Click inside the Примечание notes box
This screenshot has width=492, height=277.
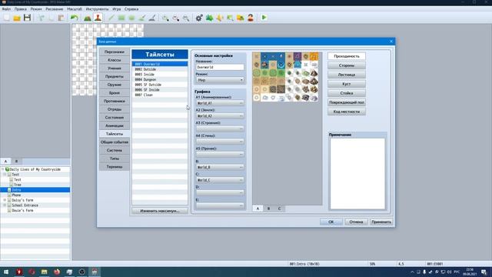357,174
